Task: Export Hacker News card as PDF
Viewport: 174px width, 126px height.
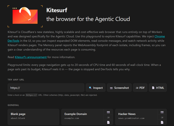Action: point(162,117)
